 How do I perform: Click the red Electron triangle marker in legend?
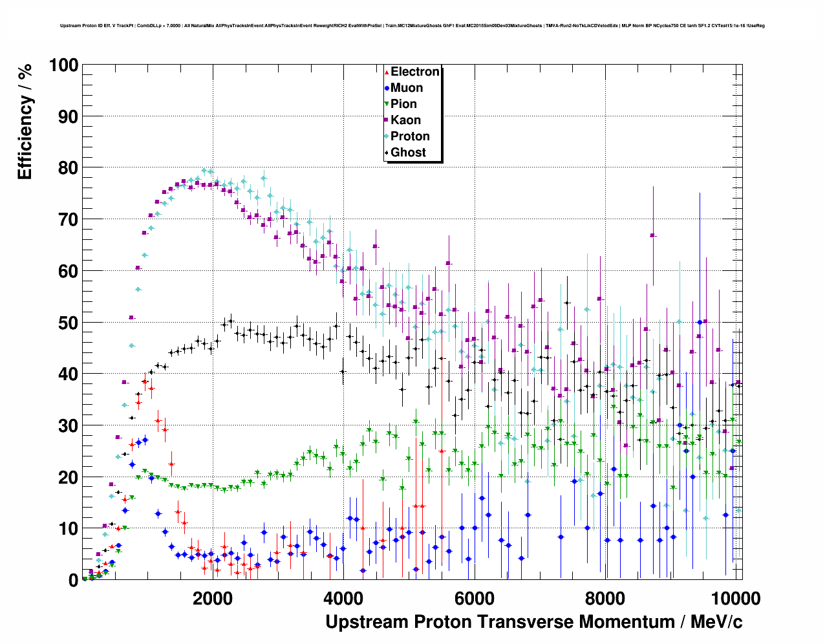(387, 72)
